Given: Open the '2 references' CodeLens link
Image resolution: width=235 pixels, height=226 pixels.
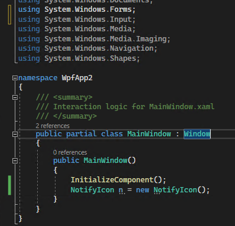Looking at the screenshot, I should (53, 126).
